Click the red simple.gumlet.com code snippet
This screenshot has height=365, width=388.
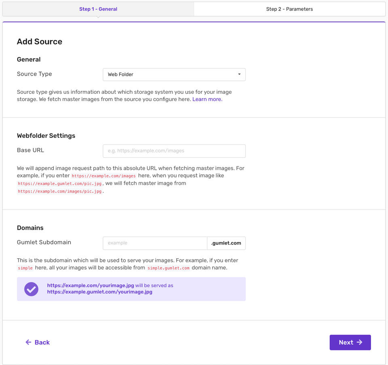pos(168,268)
